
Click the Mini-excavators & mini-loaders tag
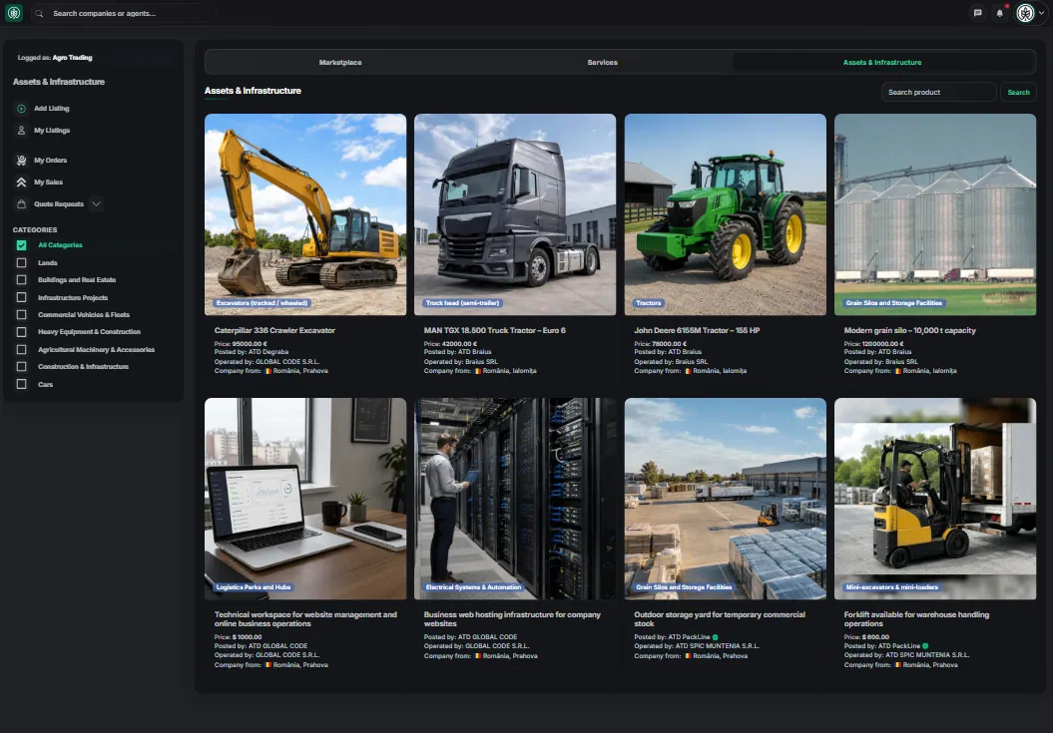[x=892, y=586]
